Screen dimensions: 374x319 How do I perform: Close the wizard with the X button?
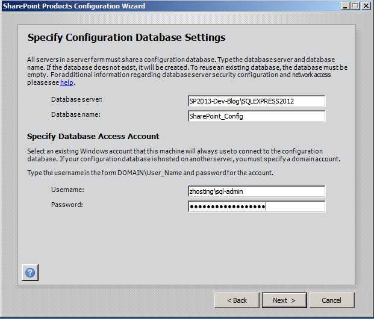coord(366,6)
